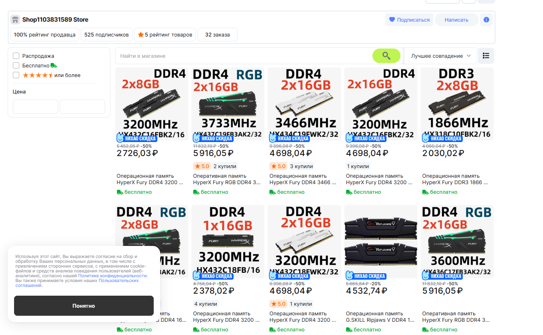Open the white DDR4 2x16GB 3200MHz HX432C18FWK2/32 thumbnail
The image size is (543, 335).
coord(304,242)
